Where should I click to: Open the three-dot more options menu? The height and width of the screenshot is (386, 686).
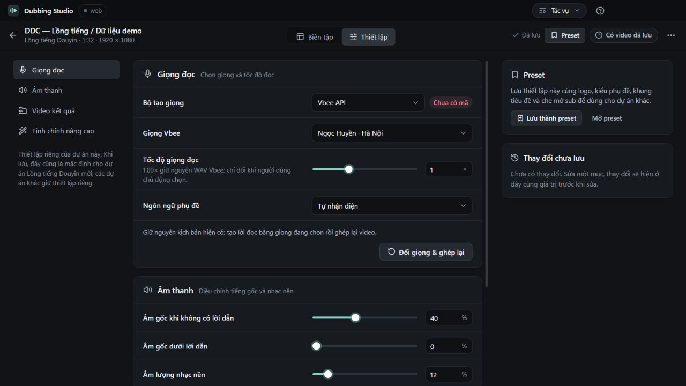(671, 35)
